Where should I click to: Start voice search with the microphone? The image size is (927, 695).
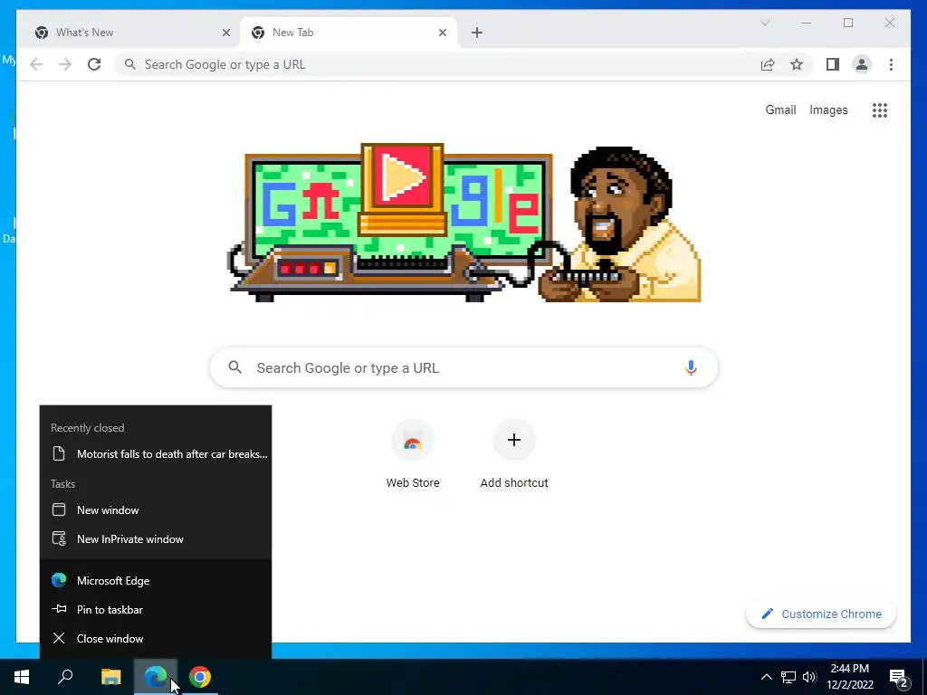(x=691, y=367)
